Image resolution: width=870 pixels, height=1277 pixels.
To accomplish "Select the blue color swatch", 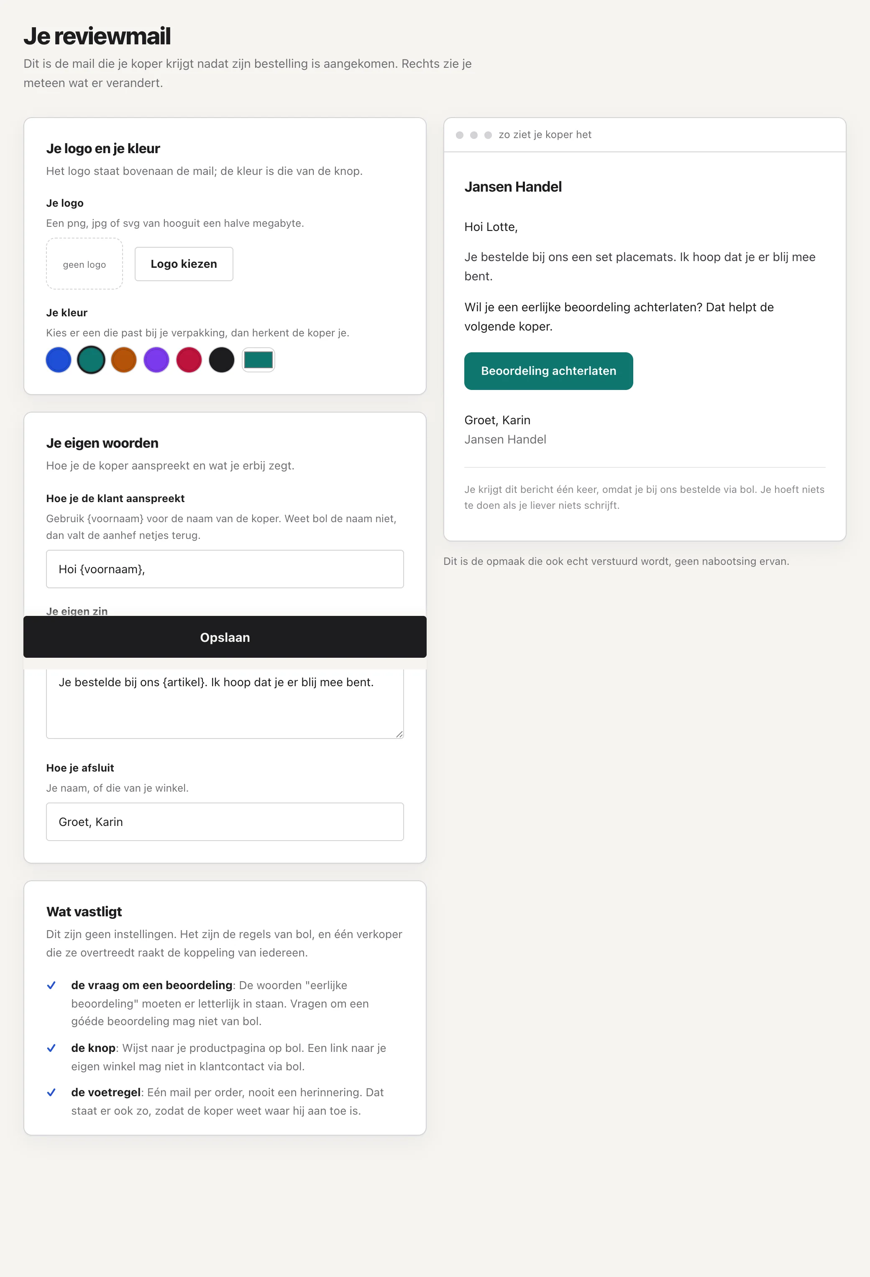I will click(x=58, y=360).
